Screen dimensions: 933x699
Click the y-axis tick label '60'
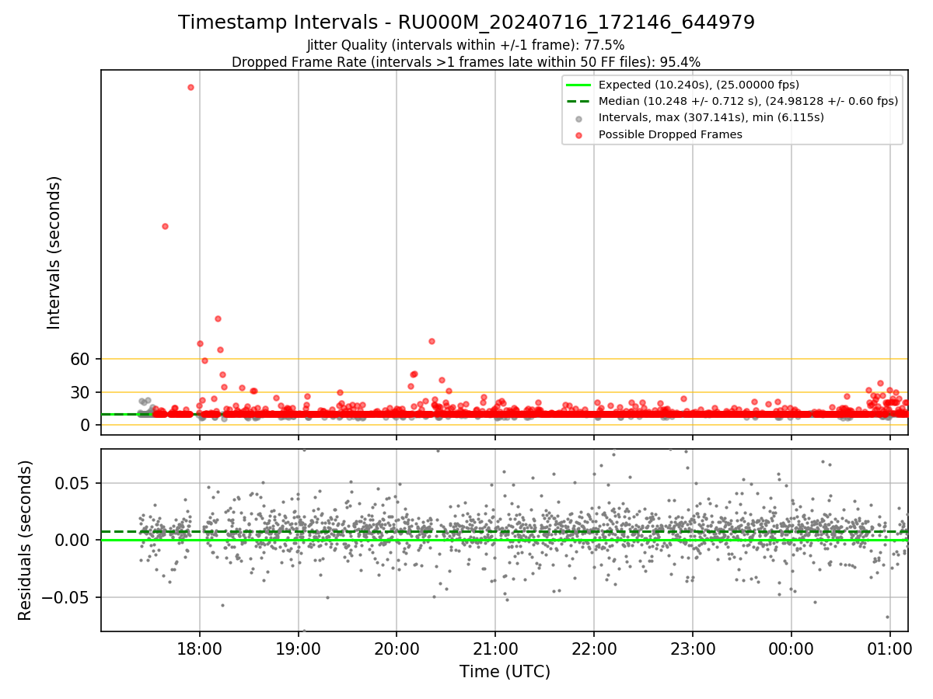coord(81,359)
